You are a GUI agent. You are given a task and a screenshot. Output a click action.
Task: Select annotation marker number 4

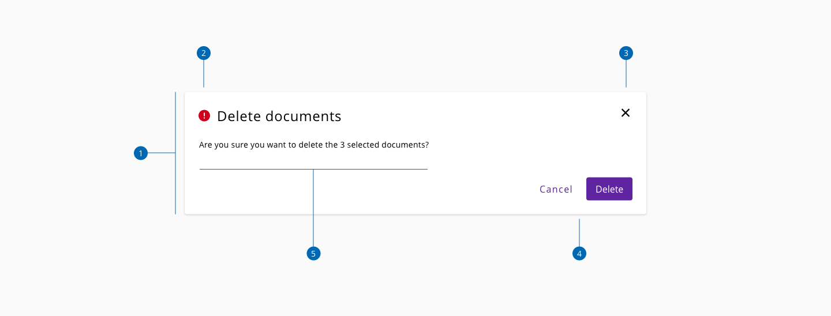coord(579,253)
